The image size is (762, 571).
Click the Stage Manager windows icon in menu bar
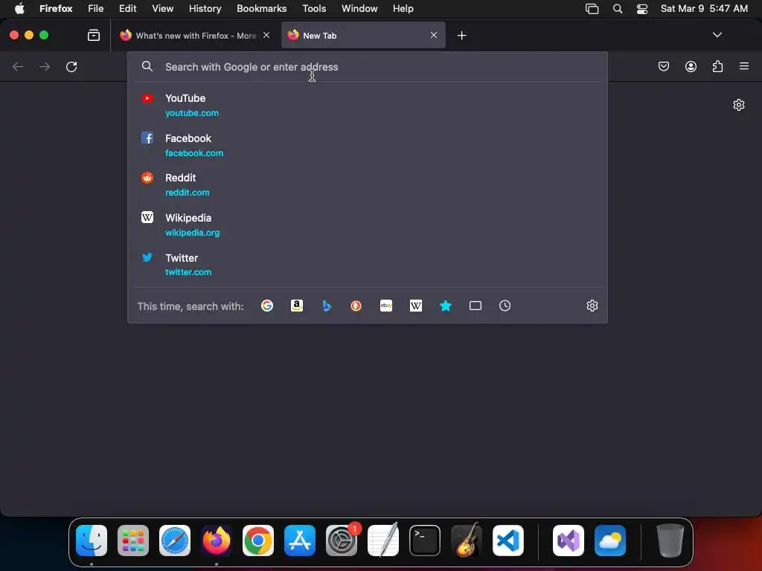point(592,8)
